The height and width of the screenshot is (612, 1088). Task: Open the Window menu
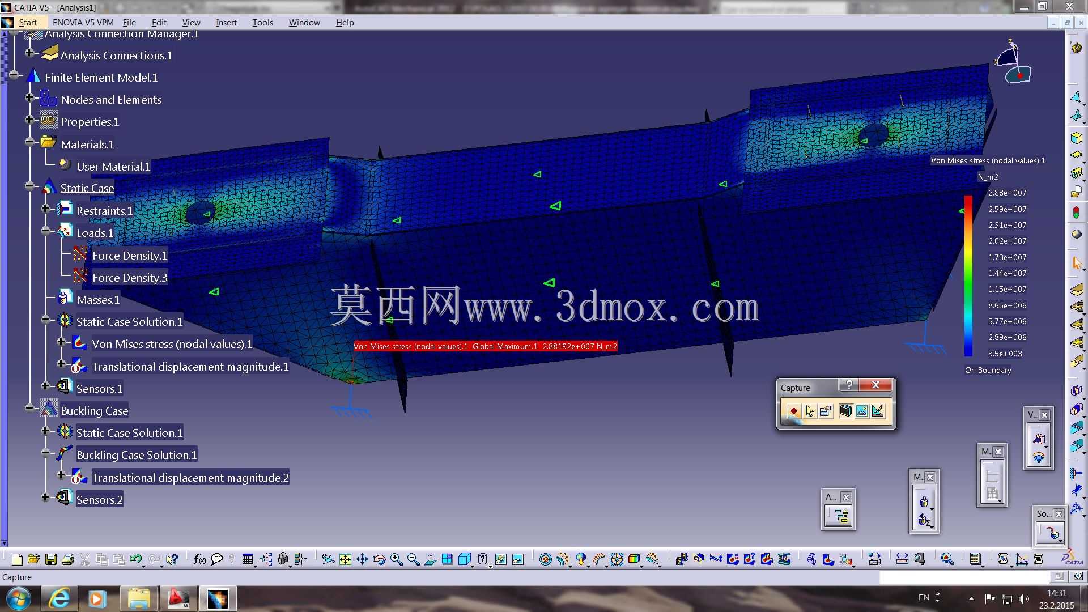coord(304,23)
